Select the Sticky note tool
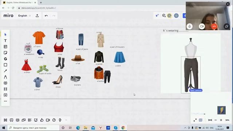The width and height of the screenshot is (233, 131). 5,53
